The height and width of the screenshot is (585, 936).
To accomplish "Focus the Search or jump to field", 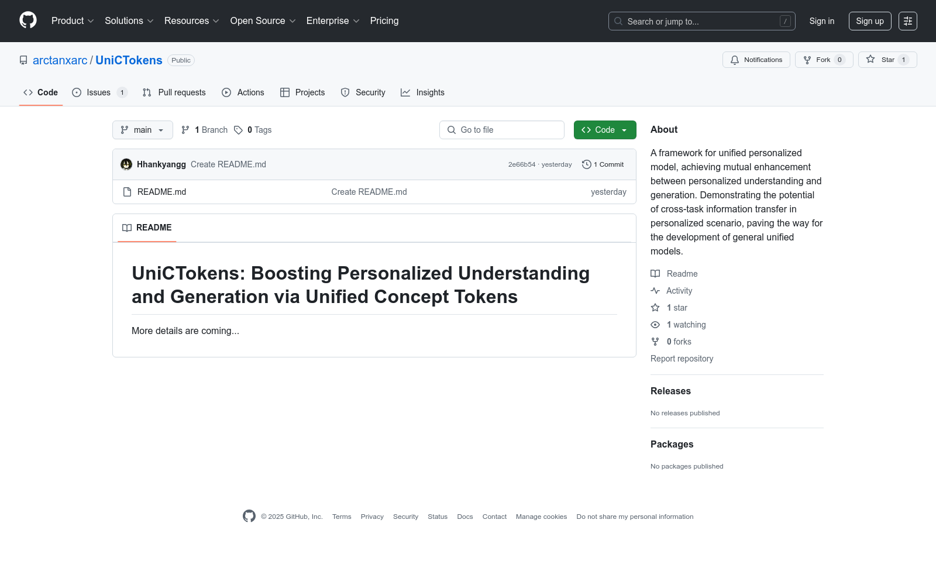I will click(x=702, y=21).
